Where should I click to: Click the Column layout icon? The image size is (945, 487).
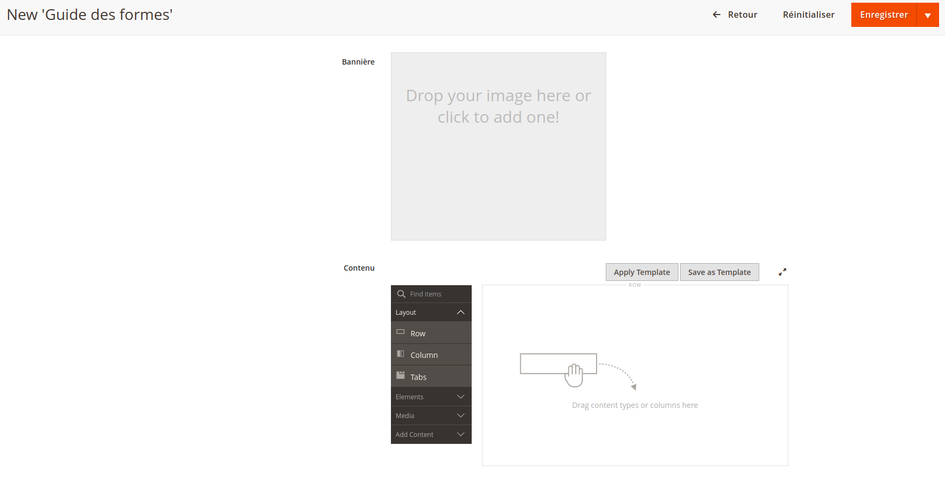401,354
